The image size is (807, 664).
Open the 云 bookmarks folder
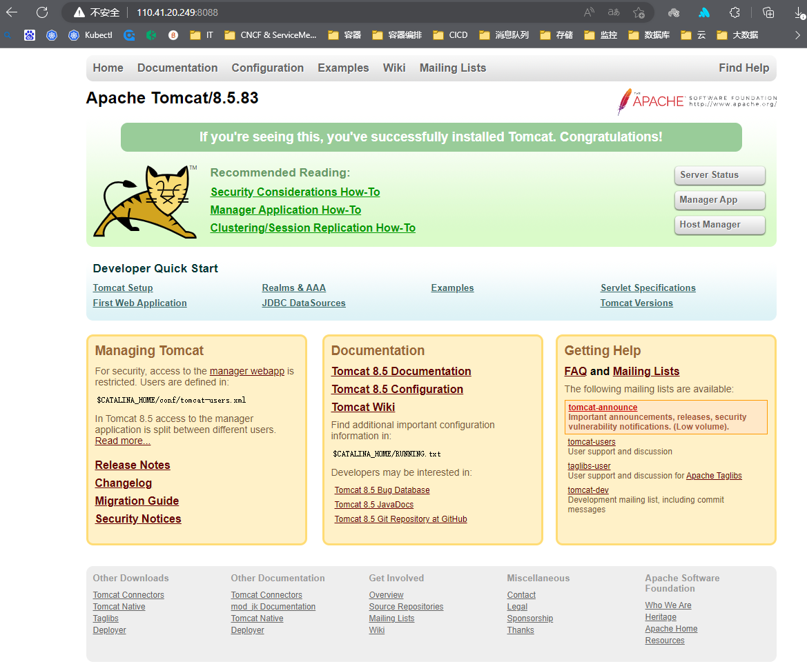tap(693, 35)
